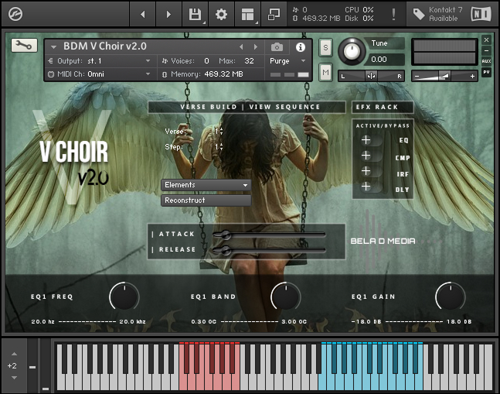Click the EQ1 Freq knob
This screenshot has width=500, height=394.
[x=124, y=296]
